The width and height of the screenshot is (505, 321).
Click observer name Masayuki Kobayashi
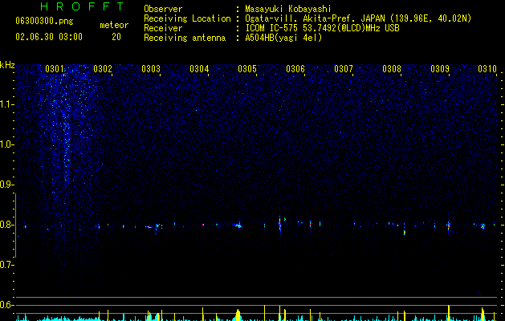[288, 9]
